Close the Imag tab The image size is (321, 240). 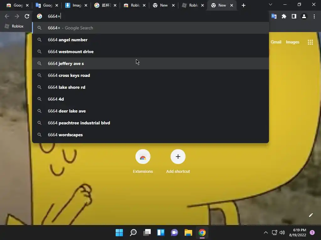tap(86, 5)
